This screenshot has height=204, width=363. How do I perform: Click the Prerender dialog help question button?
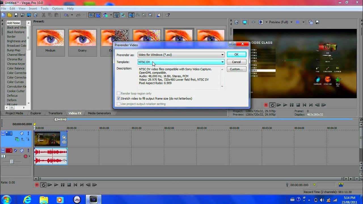(x=233, y=44)
